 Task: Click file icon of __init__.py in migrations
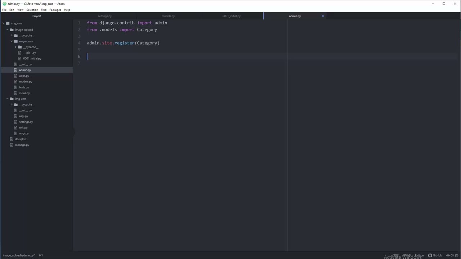pyautogui.click(x=20, y=53)
